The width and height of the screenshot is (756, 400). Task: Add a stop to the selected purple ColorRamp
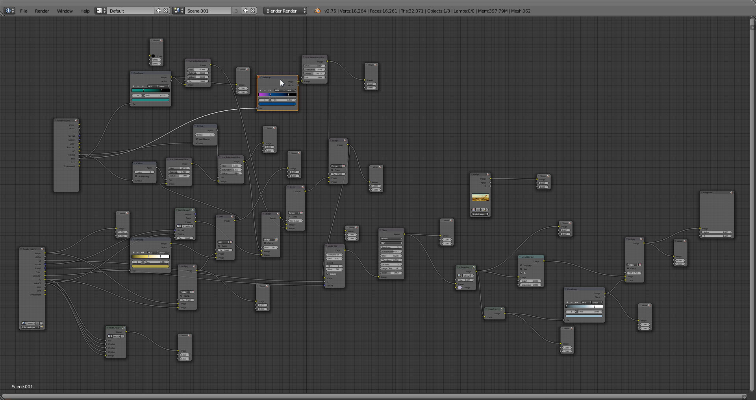point(260,90)
